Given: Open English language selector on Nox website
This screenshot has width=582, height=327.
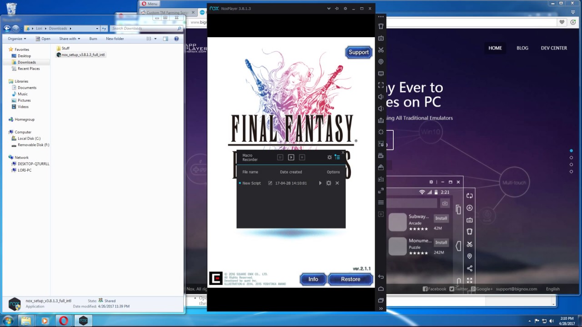Looking at the screenshot, I should 553,289.
